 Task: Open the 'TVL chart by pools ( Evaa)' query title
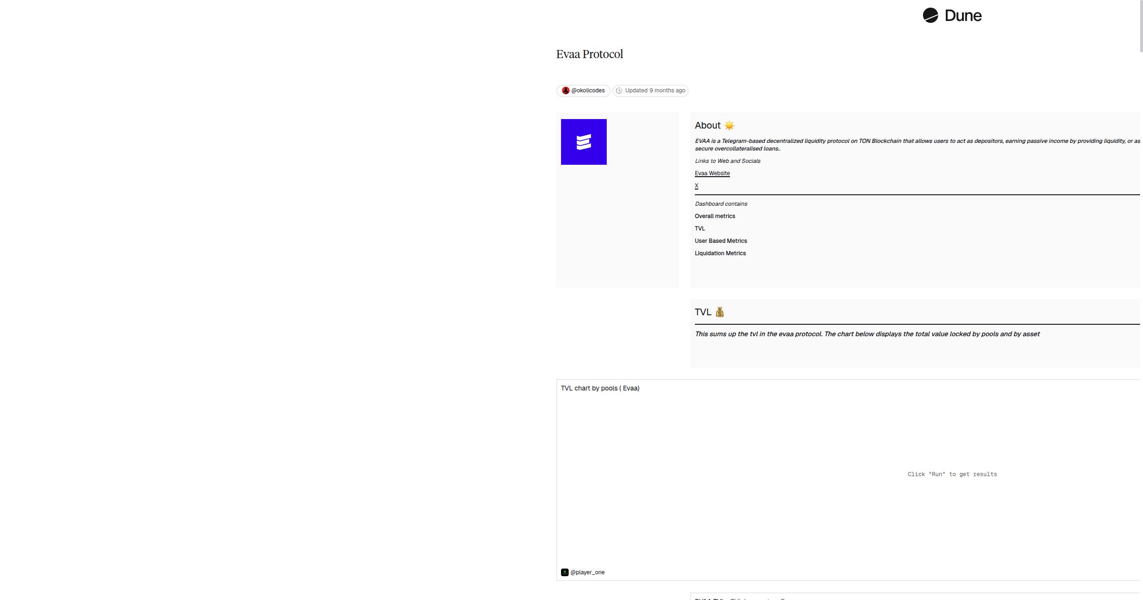coord(600,388)
